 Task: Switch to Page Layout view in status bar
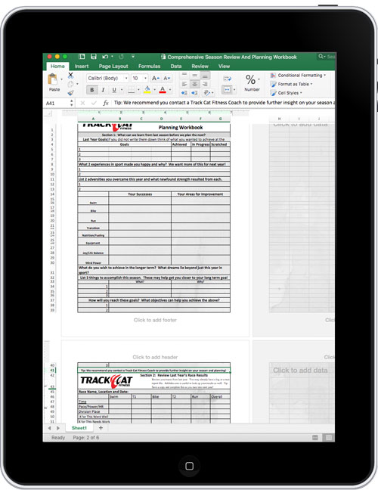coord(328,438)
